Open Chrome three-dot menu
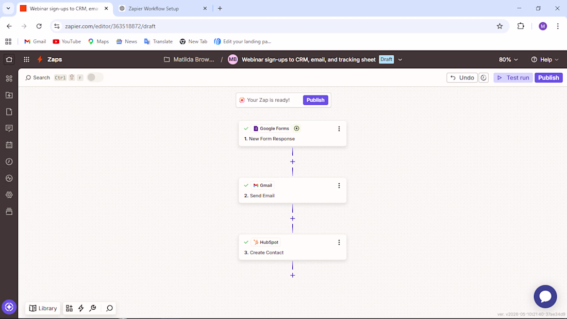 558,26
